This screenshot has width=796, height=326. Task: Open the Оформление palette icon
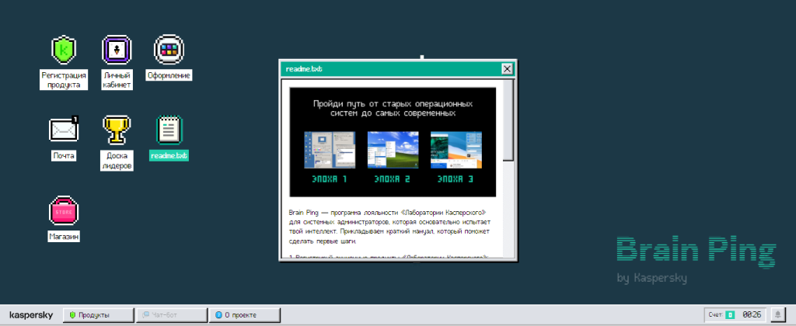click(x=169, y=49)
